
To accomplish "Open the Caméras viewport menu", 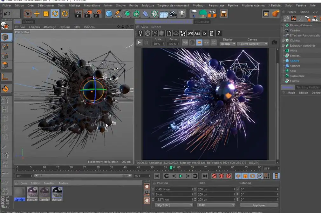I will [34, 27].
